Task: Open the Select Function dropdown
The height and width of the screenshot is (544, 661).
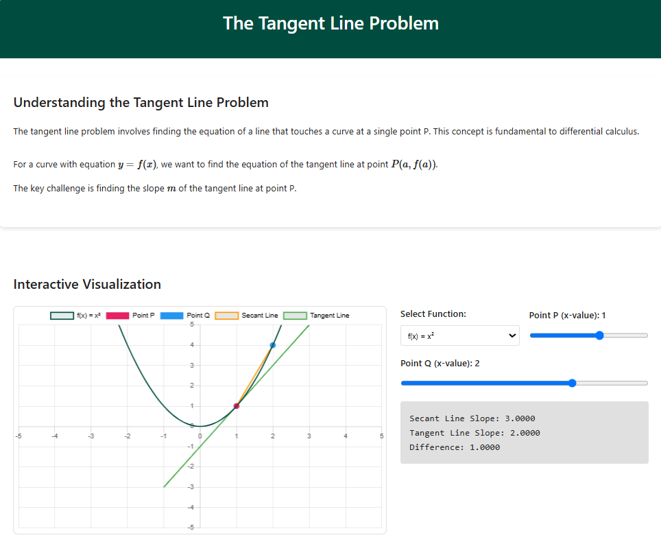Action: pyautogui.click(x=459, y=335)
